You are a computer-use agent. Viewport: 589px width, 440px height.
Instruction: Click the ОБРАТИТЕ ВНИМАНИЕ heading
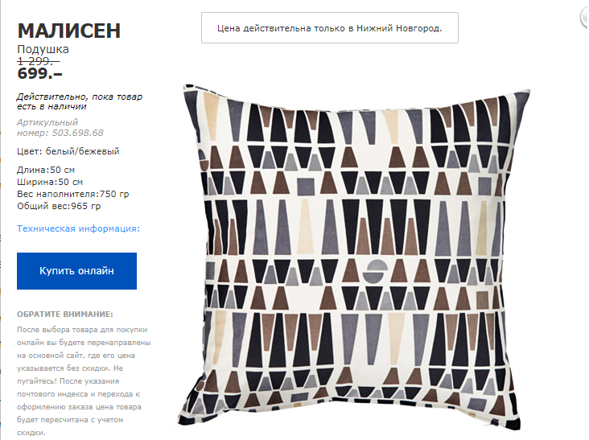point(65,315)
